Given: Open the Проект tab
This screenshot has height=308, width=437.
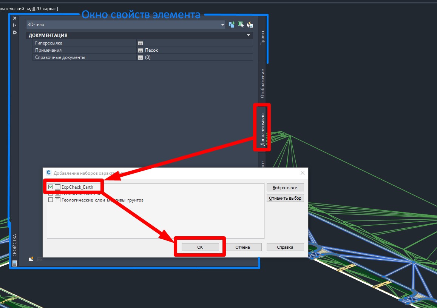Looking at the screenshot, I should [263, 38].
